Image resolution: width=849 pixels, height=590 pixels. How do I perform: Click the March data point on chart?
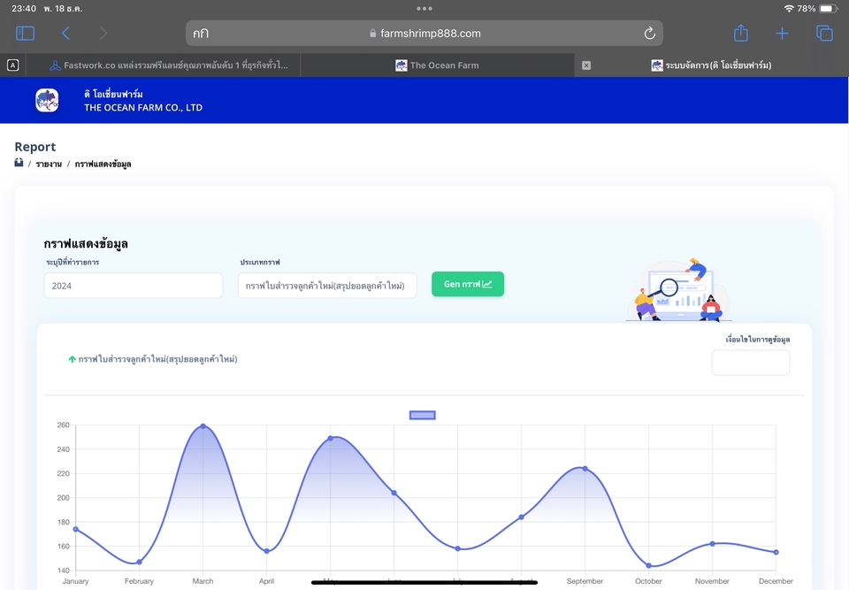click(x=203, y=426)
